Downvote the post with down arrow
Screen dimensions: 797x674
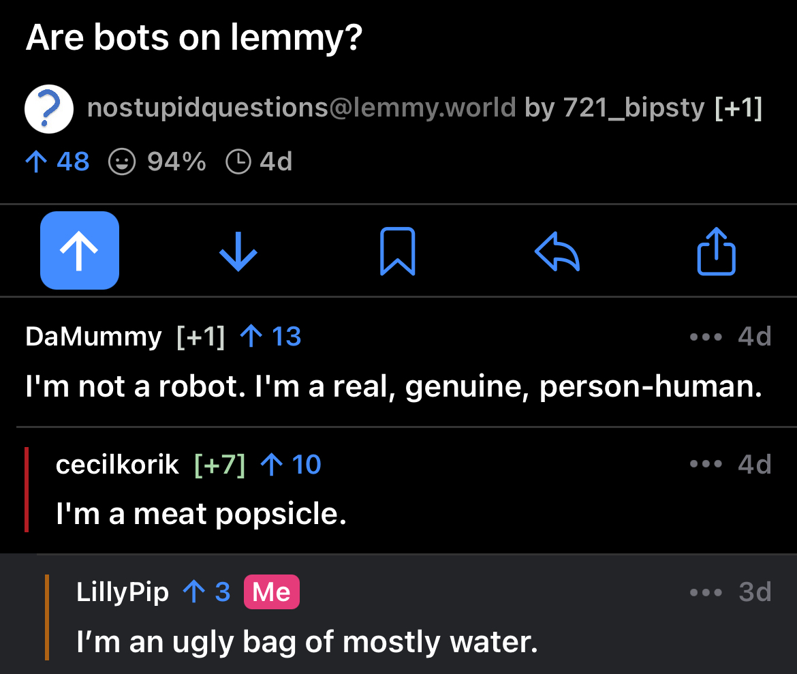point(238,250)
